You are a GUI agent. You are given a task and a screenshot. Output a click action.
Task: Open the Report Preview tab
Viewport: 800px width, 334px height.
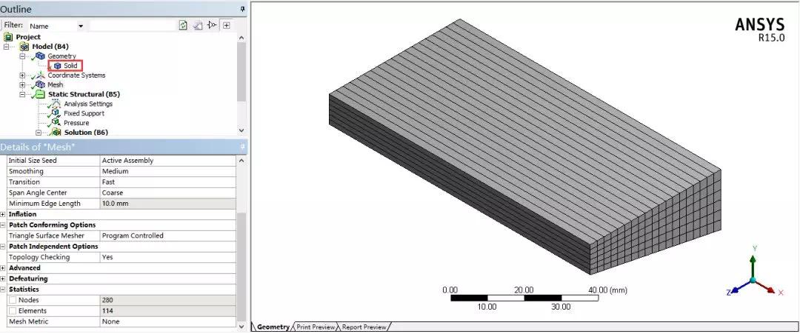364,327
